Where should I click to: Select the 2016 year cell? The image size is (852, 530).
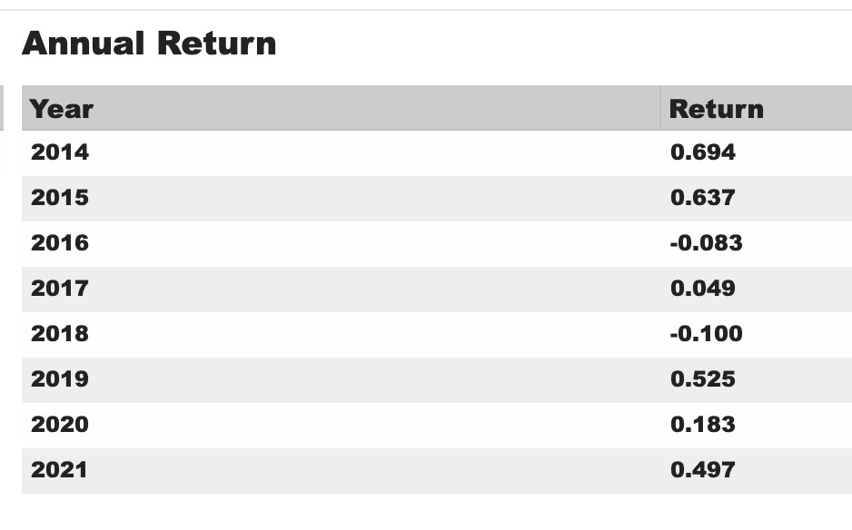(60, 243)
